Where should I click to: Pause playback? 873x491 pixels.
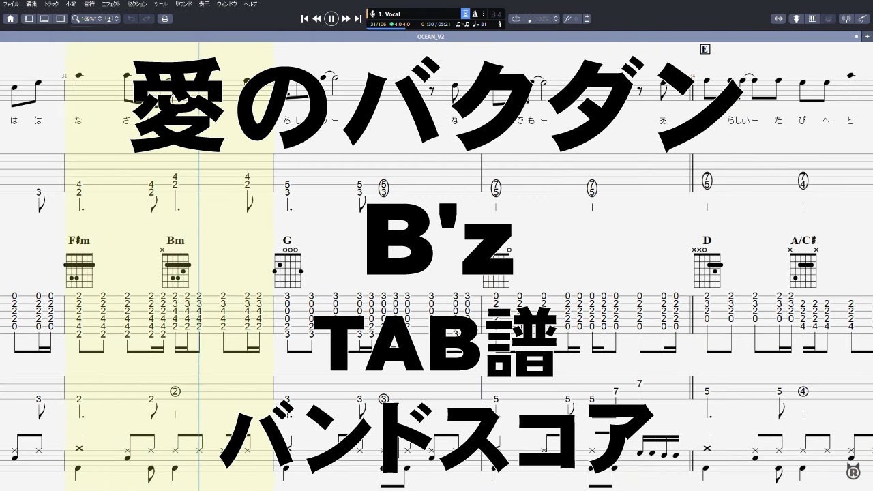coord(331,19)
